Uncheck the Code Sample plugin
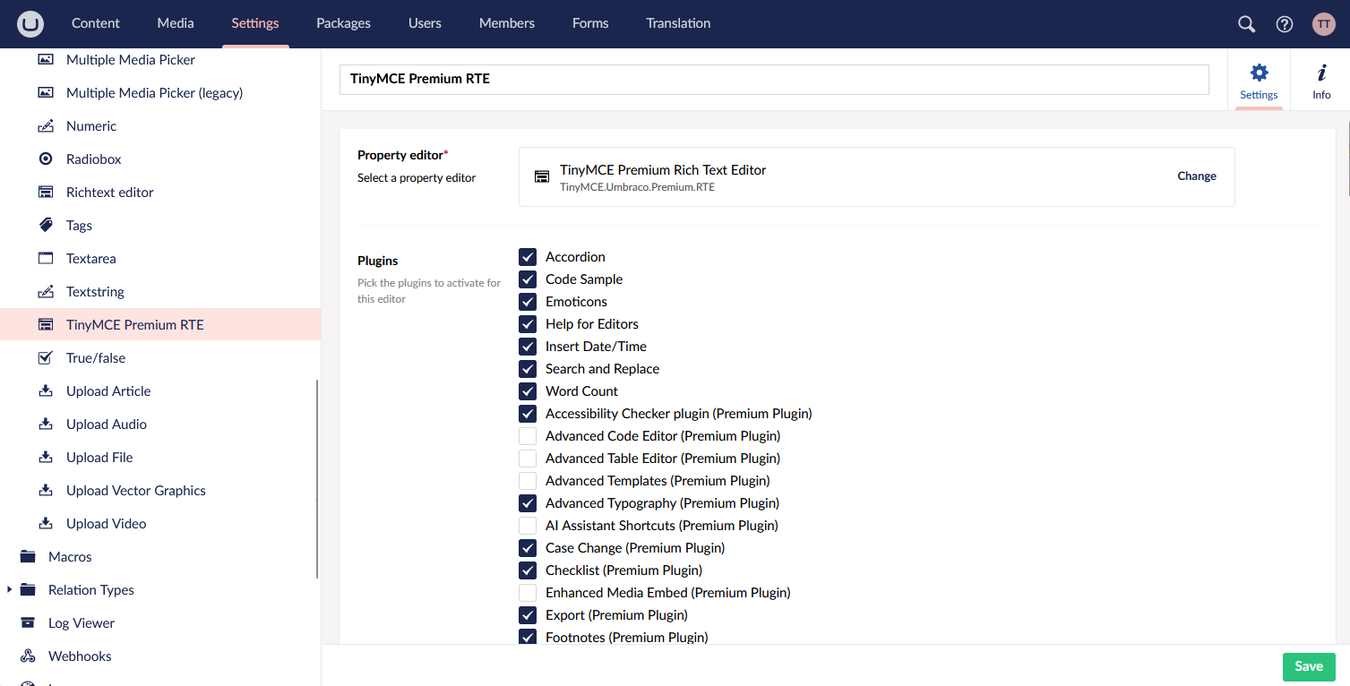 pos(528,279)
